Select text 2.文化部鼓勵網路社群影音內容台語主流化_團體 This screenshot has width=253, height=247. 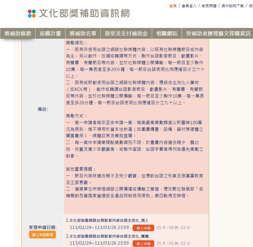coord(107,236)
